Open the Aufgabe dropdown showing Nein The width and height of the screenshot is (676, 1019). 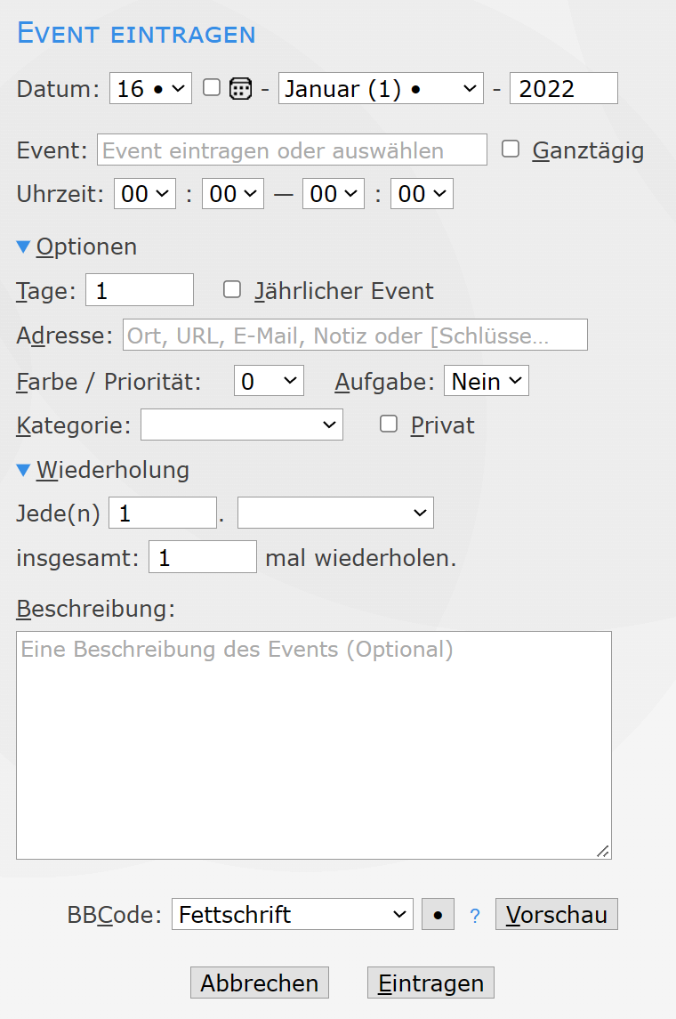pyautogui.click(x=487, y=381)
